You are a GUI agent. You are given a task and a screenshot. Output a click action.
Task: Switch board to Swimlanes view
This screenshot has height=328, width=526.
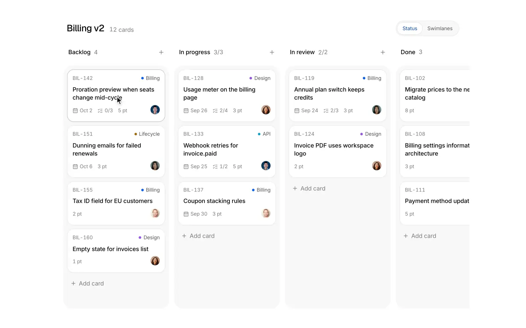tap(440, 29)
